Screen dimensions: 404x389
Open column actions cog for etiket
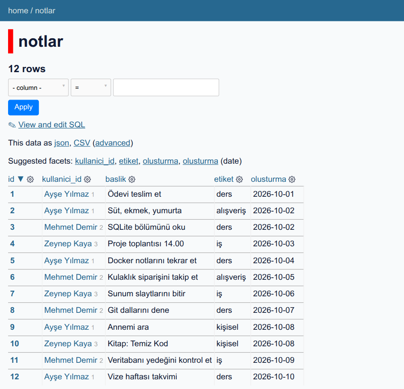[239, 179]
